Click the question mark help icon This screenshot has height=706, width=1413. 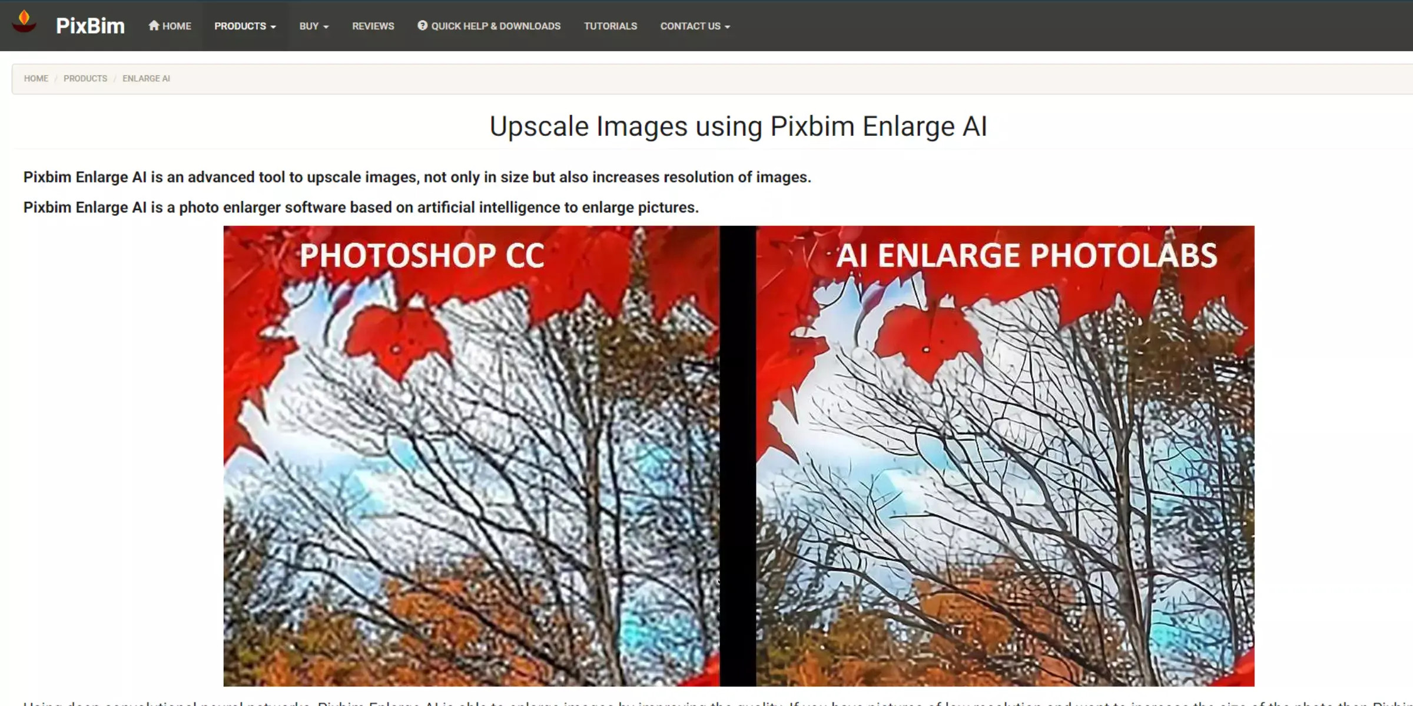coord(422,25)
